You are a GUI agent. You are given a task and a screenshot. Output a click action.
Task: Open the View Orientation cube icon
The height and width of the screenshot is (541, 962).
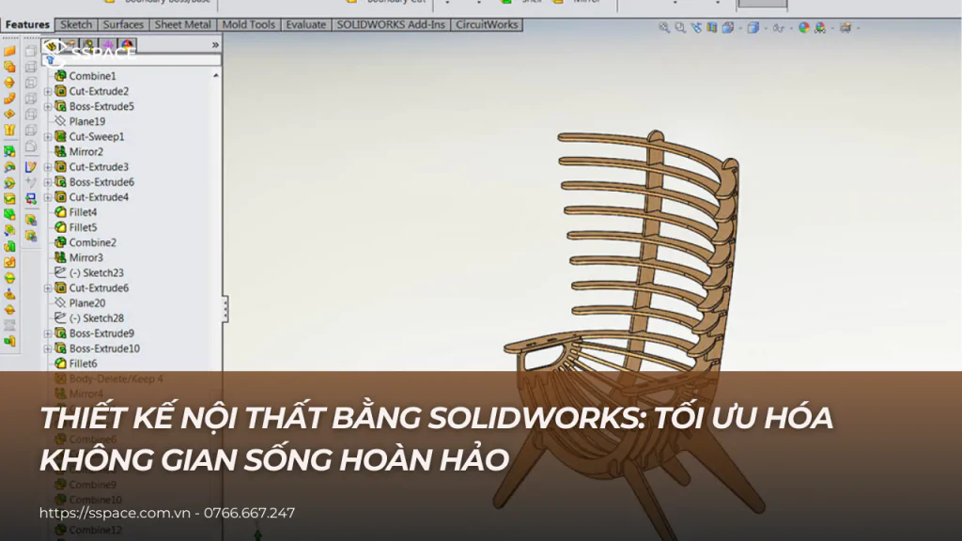coord(728,27)
